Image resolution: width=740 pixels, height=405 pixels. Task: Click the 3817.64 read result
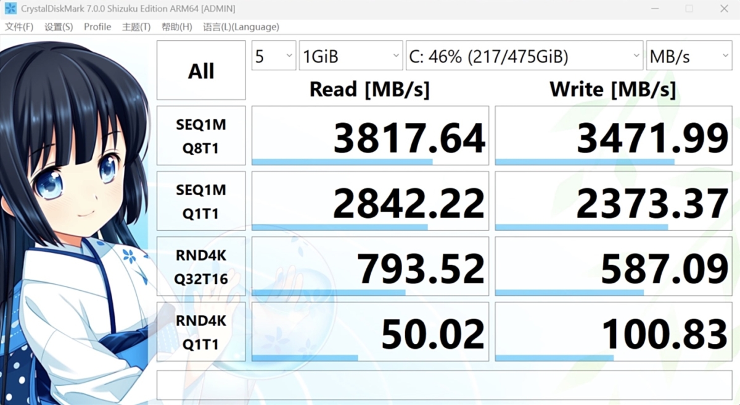(370, 136)
